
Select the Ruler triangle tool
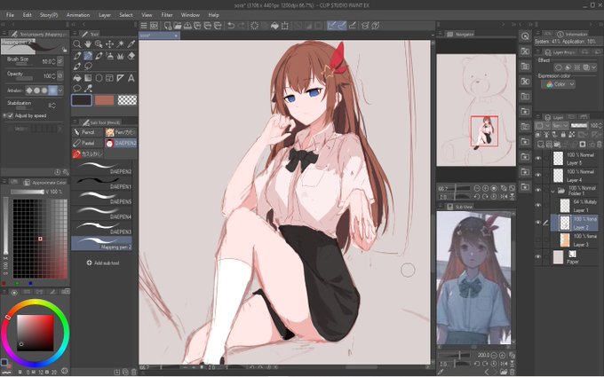[x=120, y=78]
